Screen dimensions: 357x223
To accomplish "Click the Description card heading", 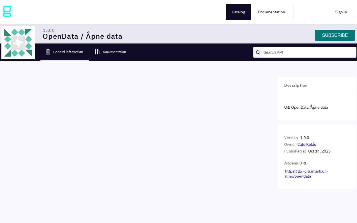I will click(296, 85).
